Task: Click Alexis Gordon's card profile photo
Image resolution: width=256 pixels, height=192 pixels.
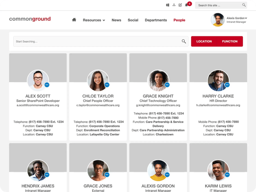Action: [x=158, y=170]
